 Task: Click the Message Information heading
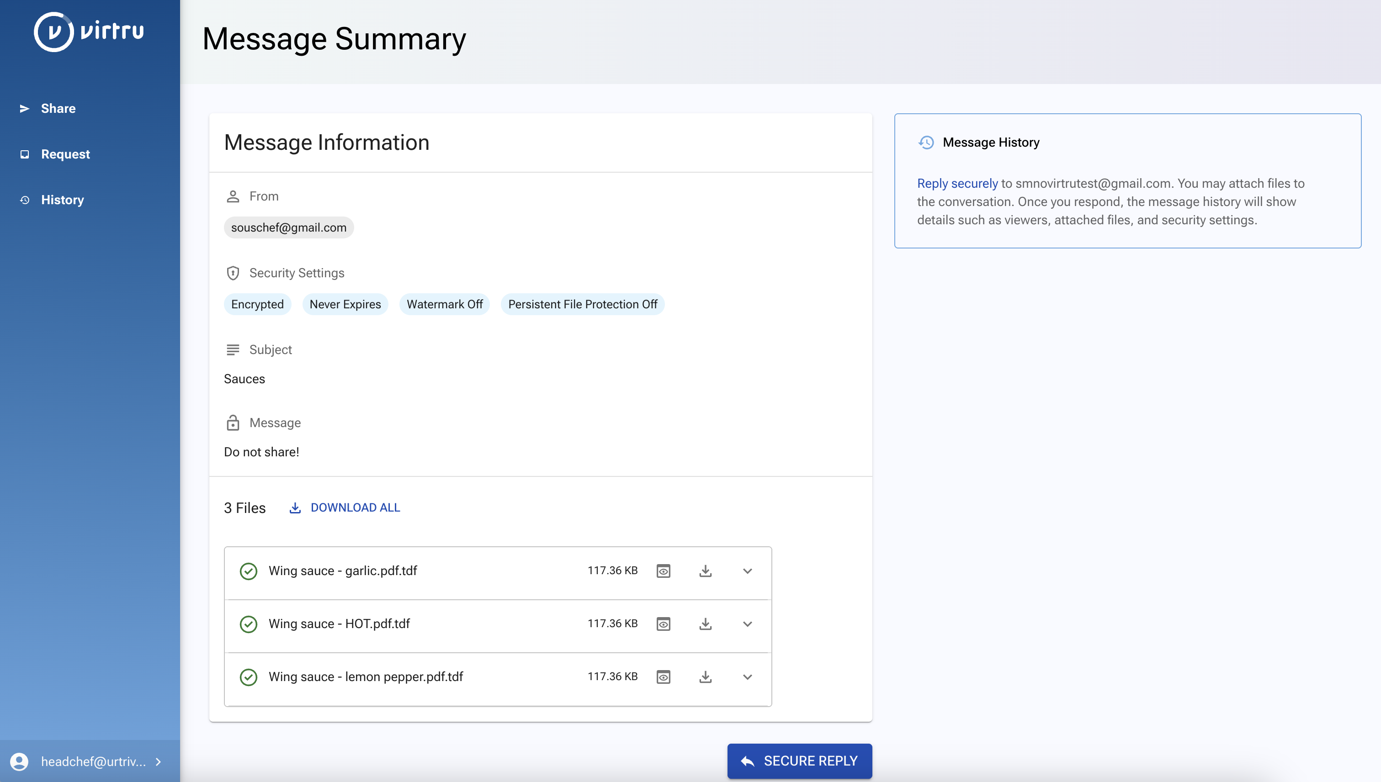pos(327,143)
